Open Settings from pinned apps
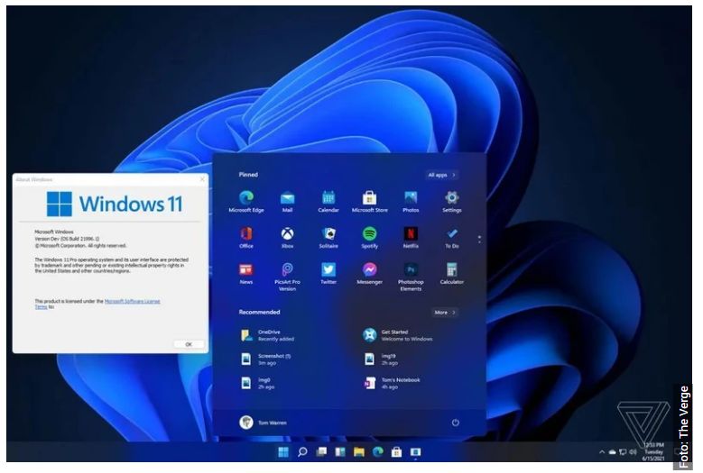 (x=451, y=202)
